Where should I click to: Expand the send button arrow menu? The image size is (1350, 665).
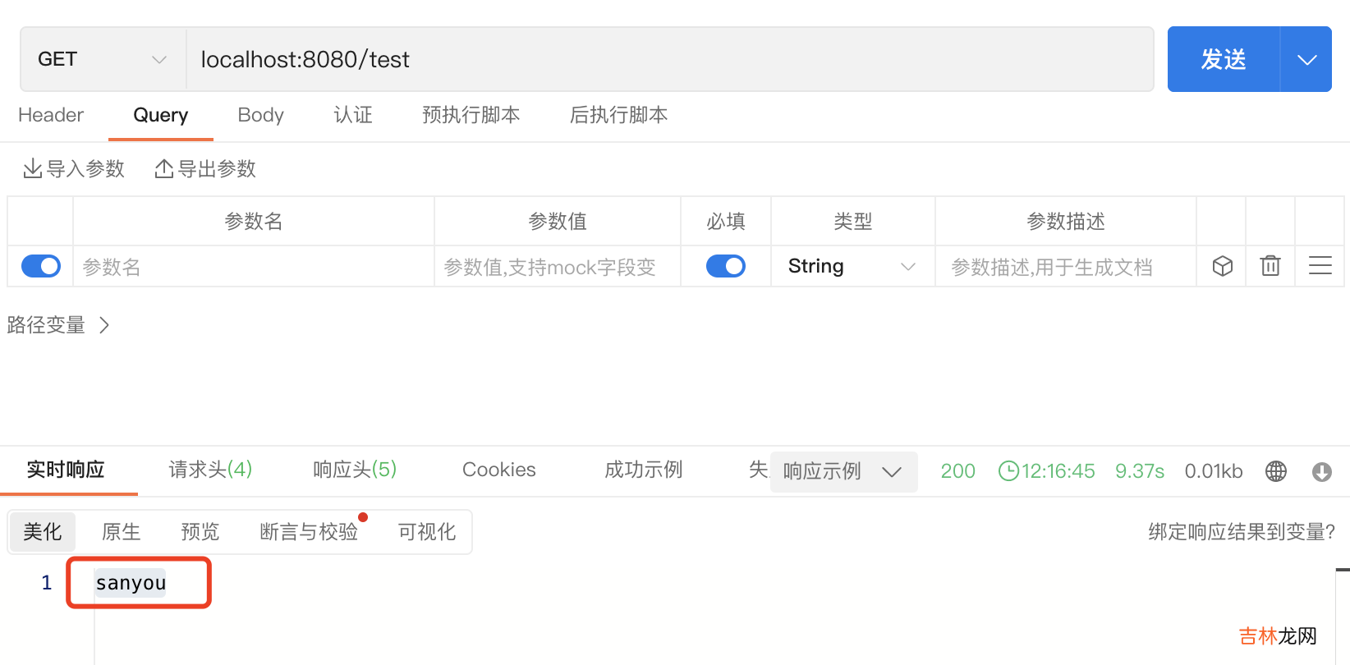click(x=1306, y=59)
